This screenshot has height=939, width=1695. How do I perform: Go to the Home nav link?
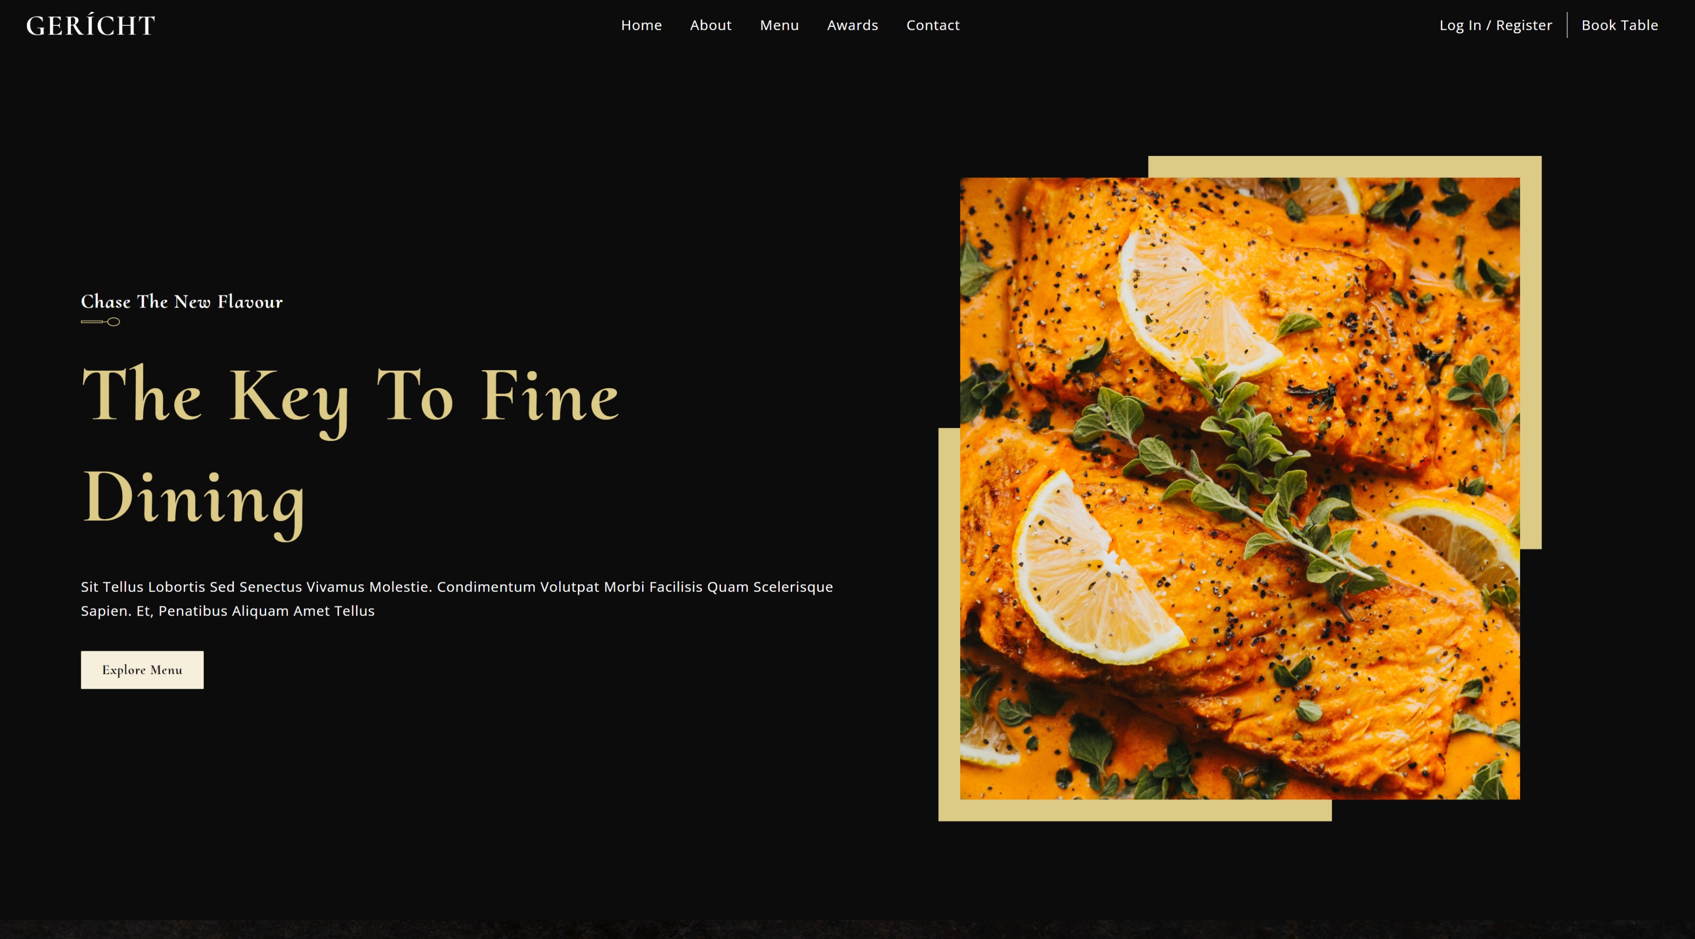pos(641,25)
